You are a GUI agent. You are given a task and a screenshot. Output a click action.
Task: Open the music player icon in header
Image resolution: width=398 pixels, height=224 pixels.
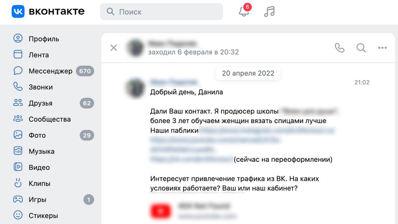(269, 11)
